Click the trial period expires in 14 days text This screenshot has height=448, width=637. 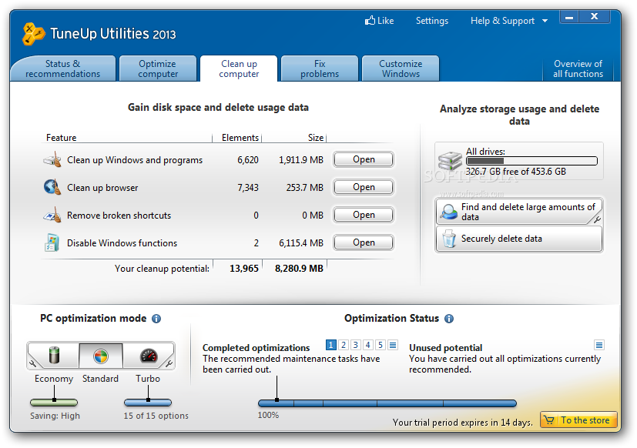pos(462,423)
